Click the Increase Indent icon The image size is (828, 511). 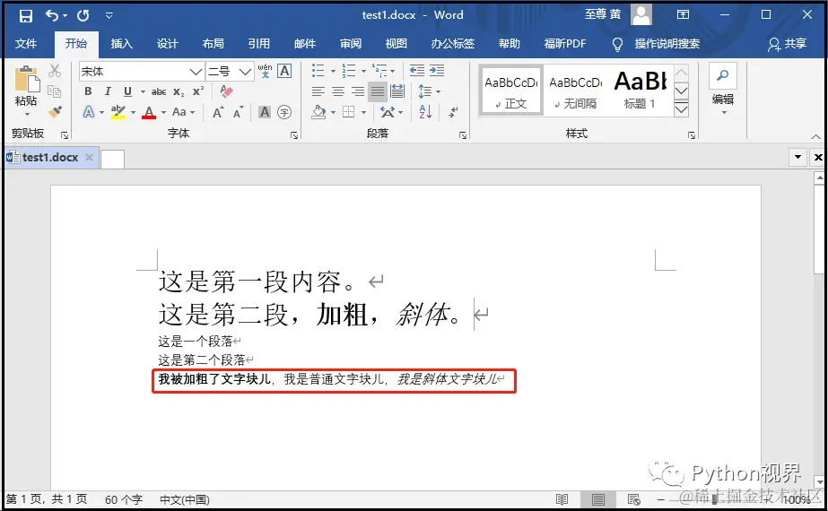437,70
